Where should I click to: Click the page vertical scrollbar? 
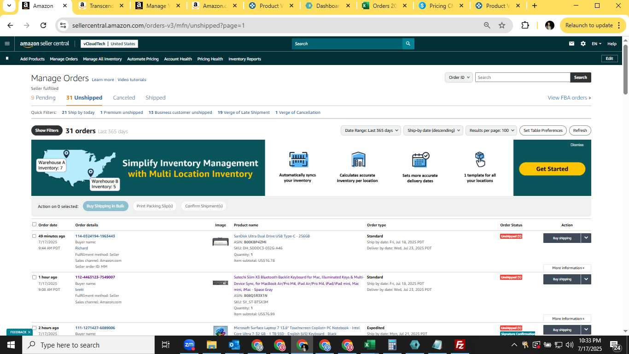click(x=625, y=70)
